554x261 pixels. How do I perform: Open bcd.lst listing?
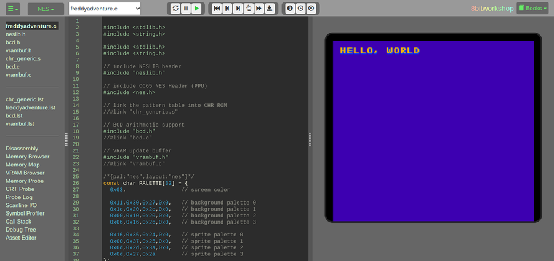pos(14,115)
